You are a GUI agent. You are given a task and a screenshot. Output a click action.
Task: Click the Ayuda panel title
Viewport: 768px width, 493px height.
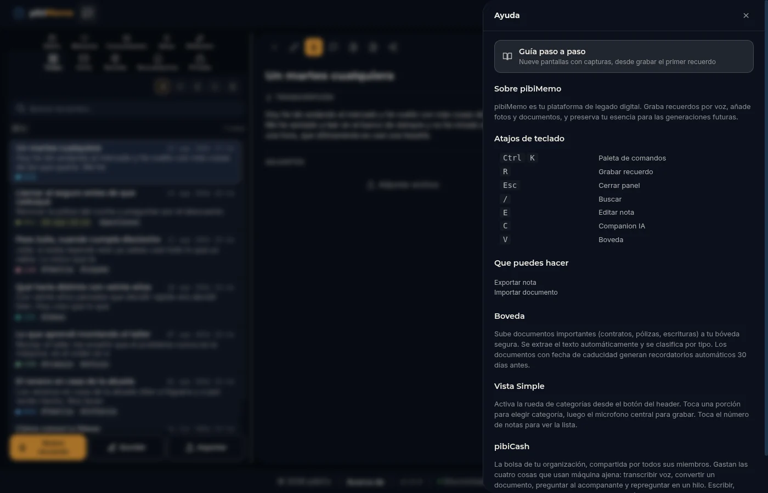[x=507, y=15]
